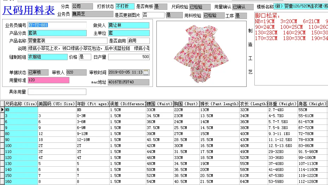Open the 尺码用料表 title link
The height and width of the screenshot is (185, 328).
[x=29, y=10]
